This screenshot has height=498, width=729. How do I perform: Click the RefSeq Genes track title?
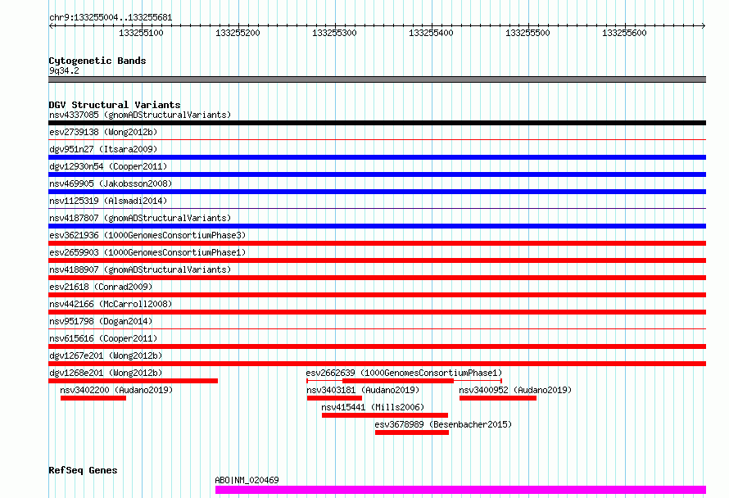(83, 470)
